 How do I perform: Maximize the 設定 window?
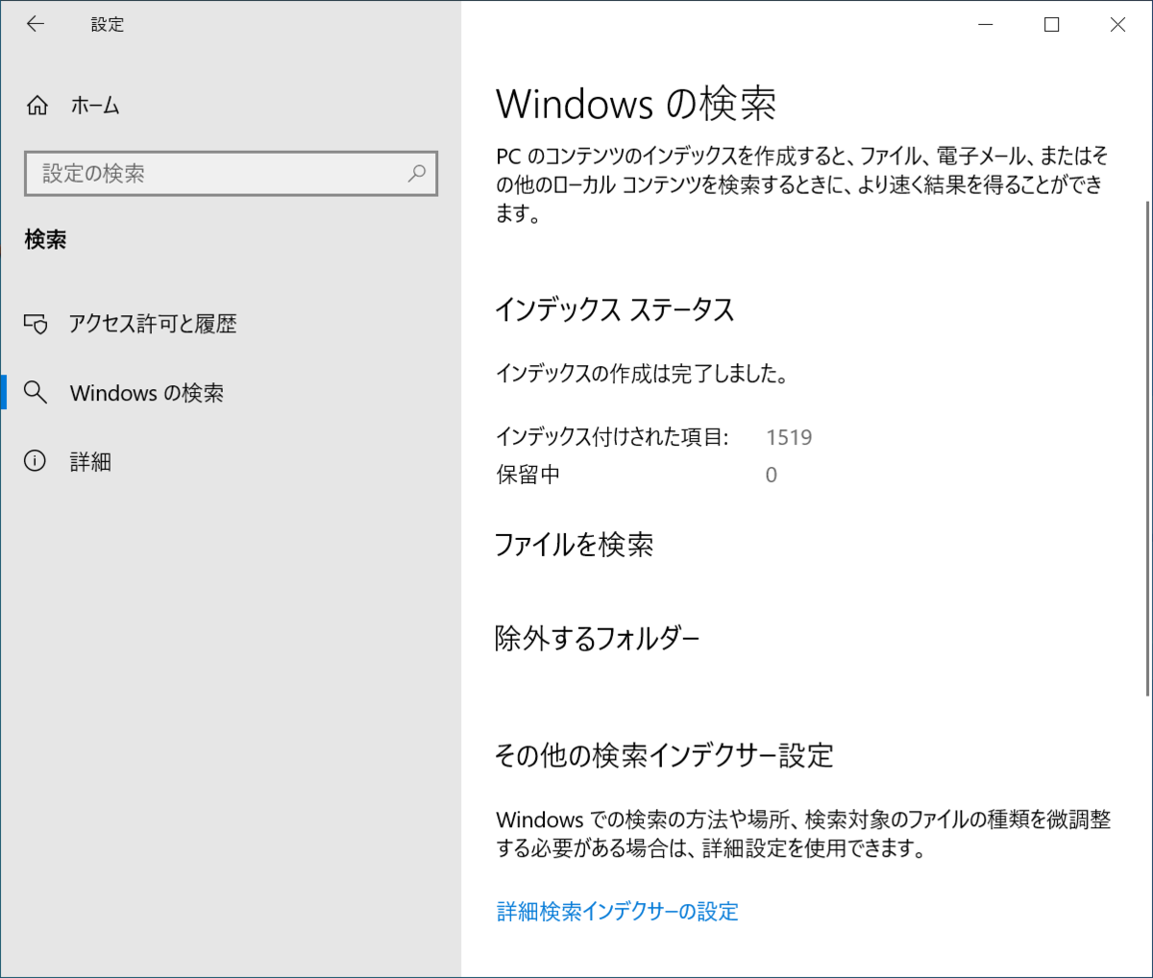(x=1051, y=25)
